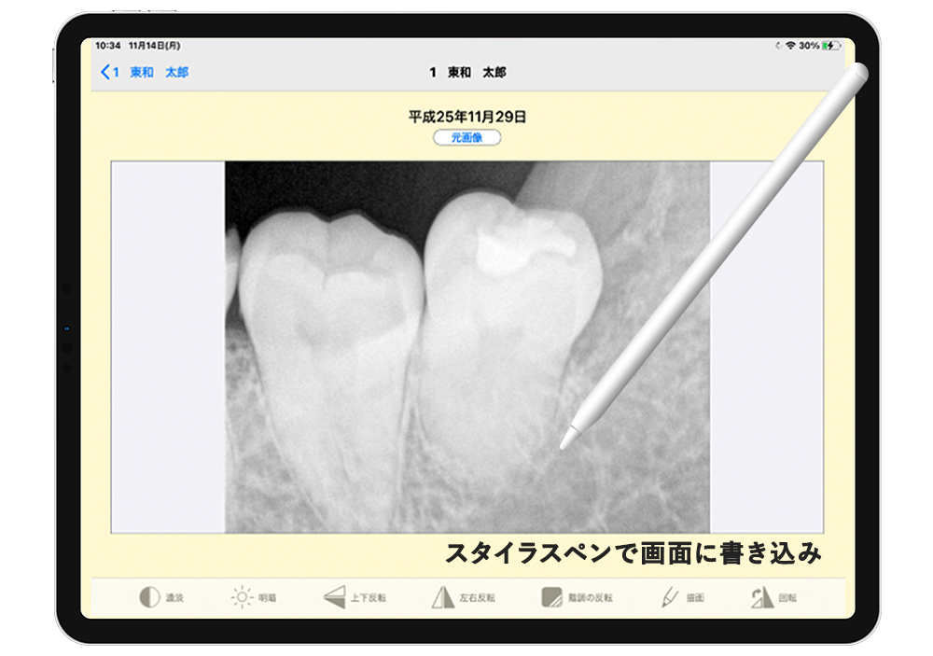
Task: Flip image vertically with 上下反転 icon
Action: pos(334,597)
